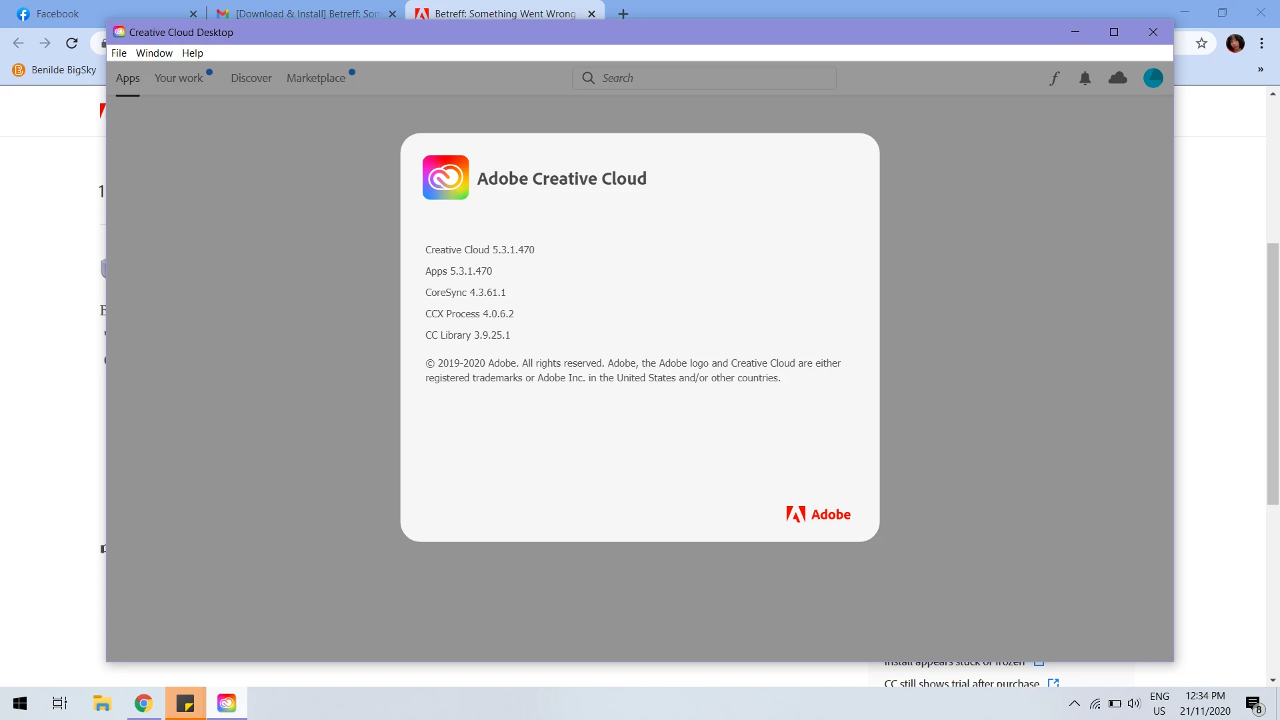Open the Help menu
This screenshot has height=720, width=1280.
(x=192, y=53)
